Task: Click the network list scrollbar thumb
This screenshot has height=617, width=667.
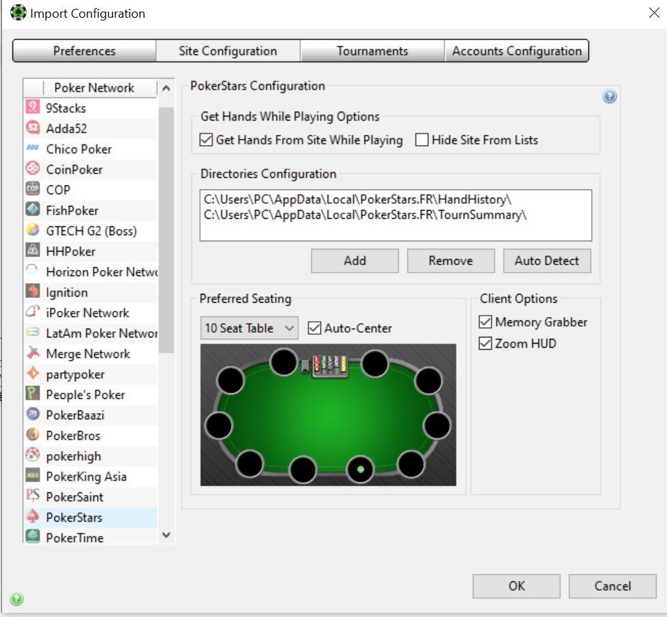Action: point(166,230)
